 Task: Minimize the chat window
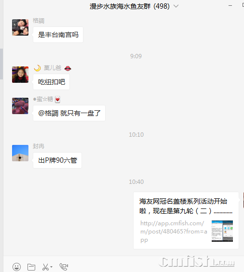pyautogui.click(x=230, y=6)
